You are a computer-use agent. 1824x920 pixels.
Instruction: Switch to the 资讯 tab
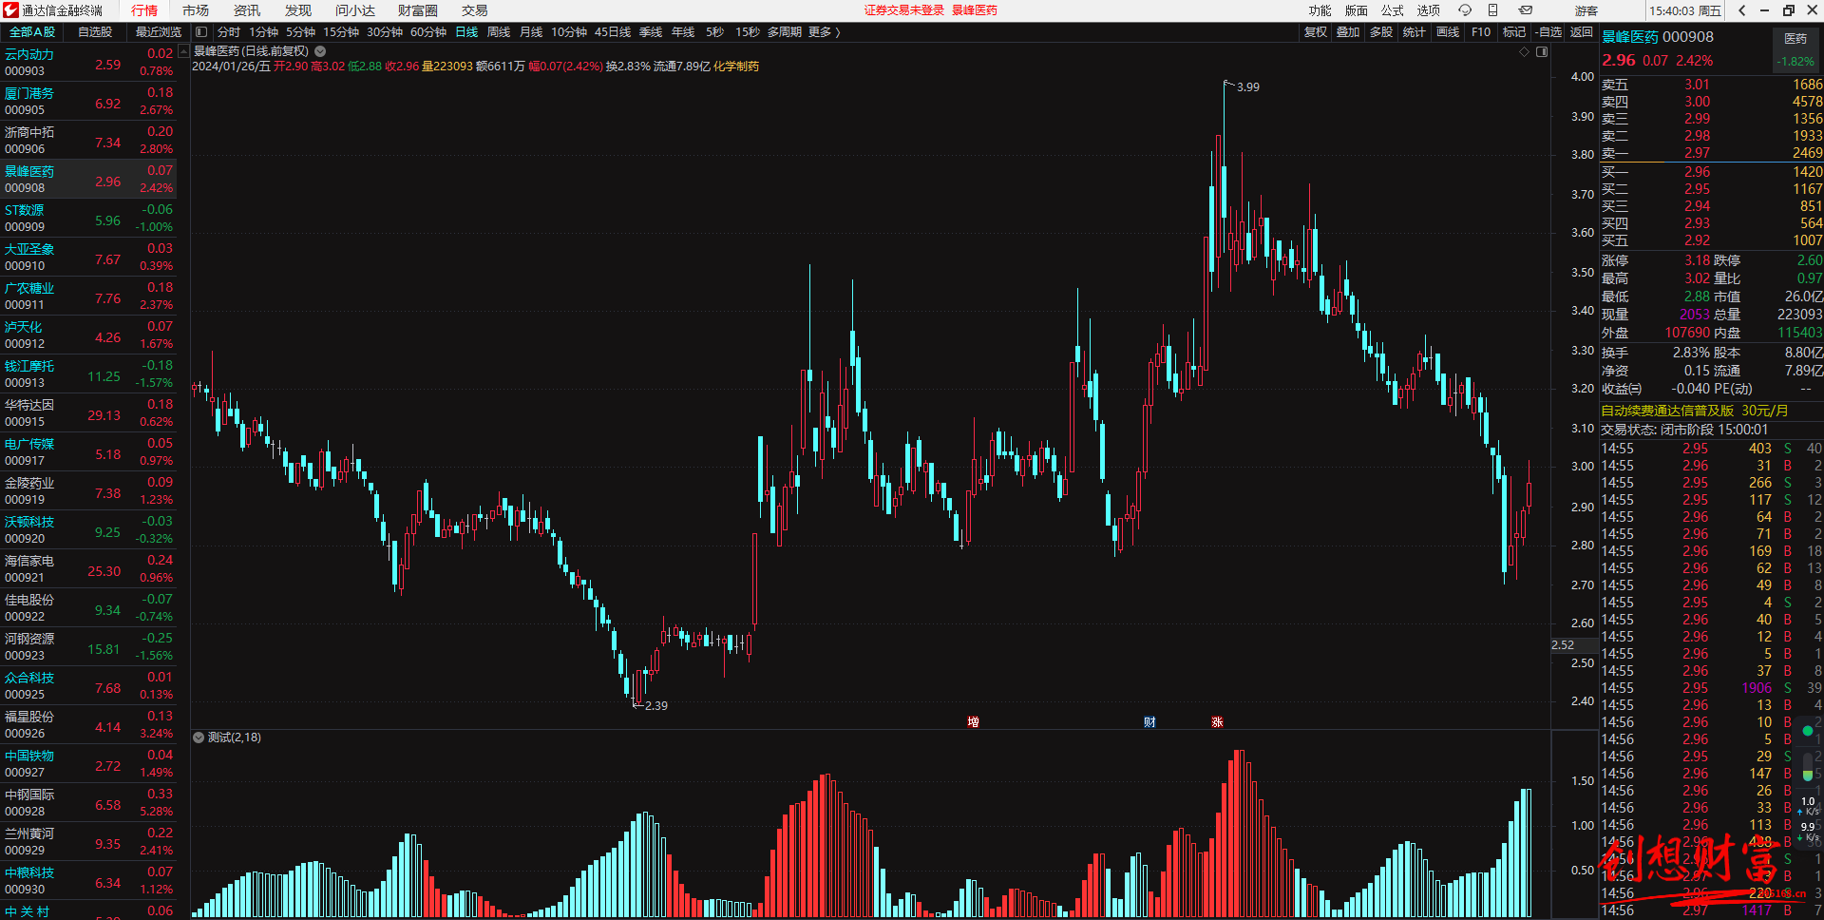[247, 10]
